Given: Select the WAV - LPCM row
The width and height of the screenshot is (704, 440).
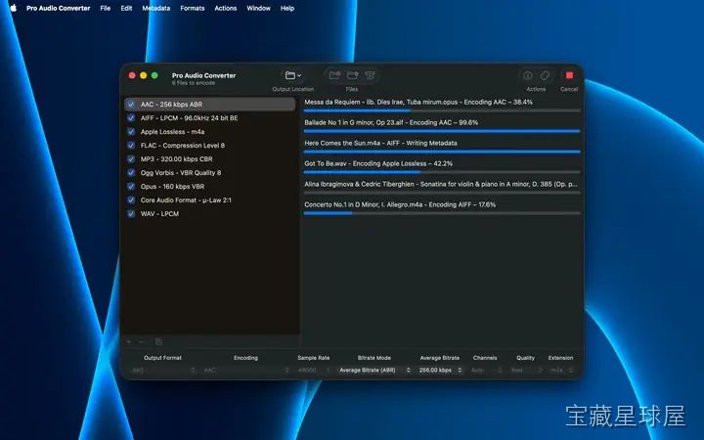Looking at the screenshot, I should tap(209, 214).
